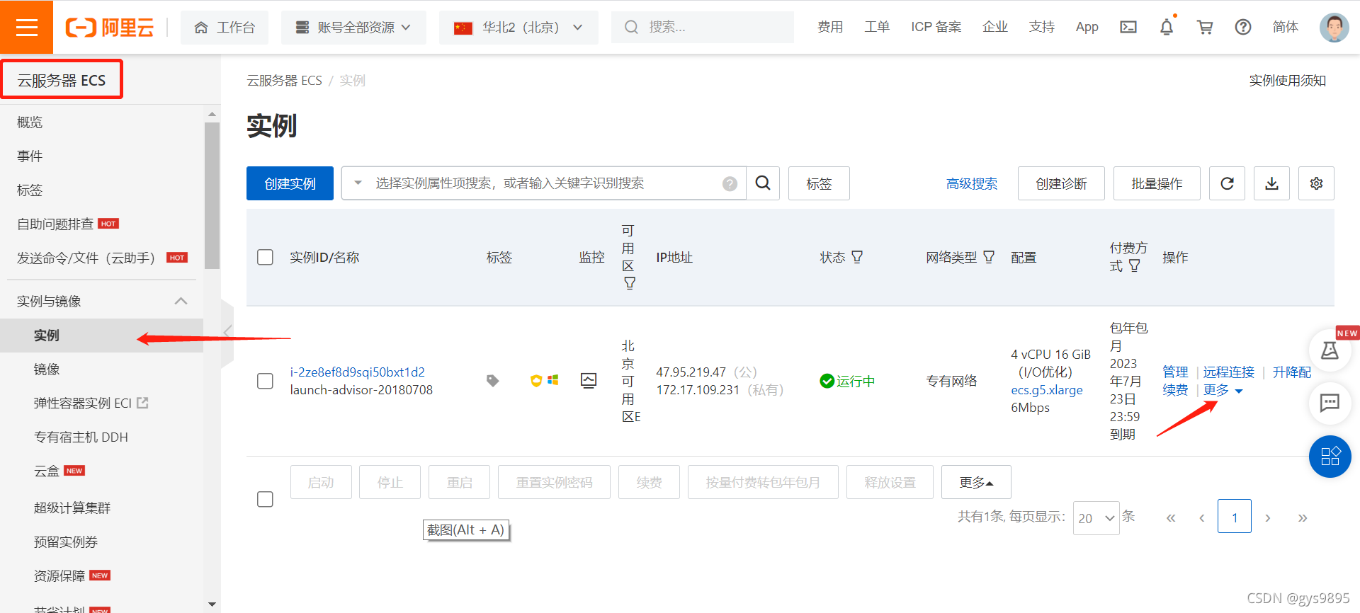
Task: Open the column settings gear
Action: [1317, 183]
